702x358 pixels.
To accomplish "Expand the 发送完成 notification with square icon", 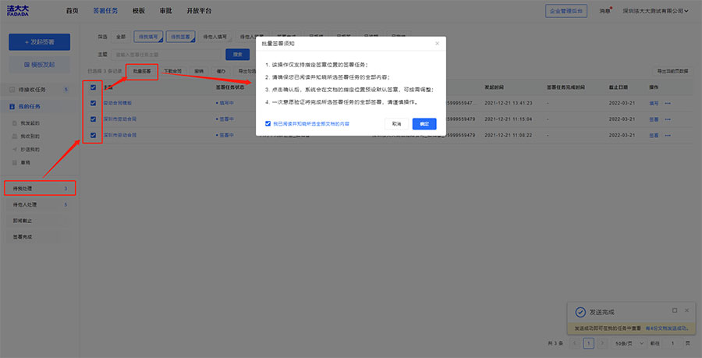I will (675, 310).
